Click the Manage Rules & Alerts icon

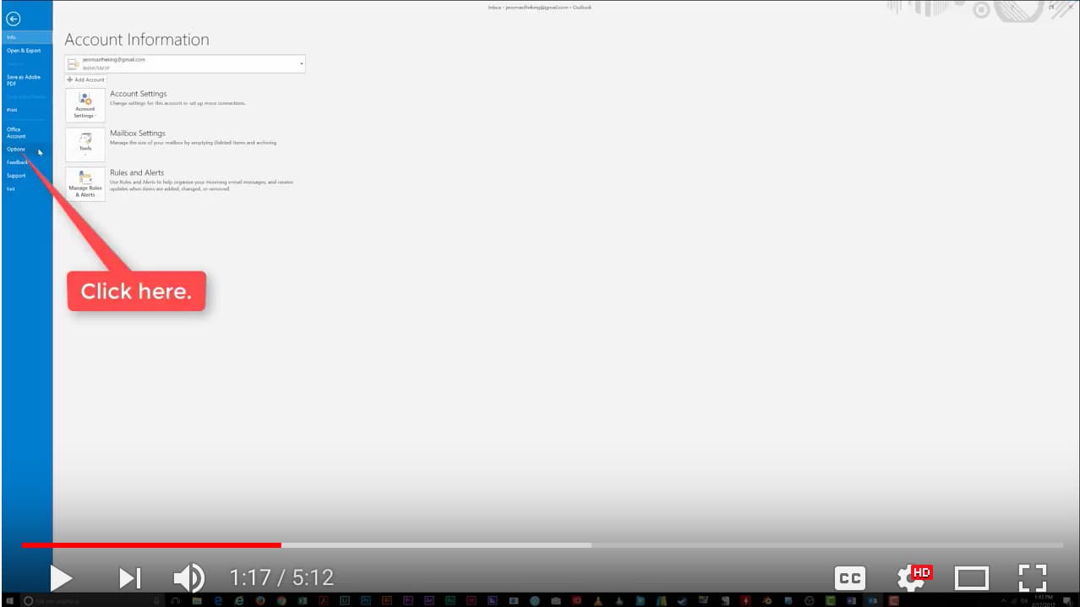(85, 183)
